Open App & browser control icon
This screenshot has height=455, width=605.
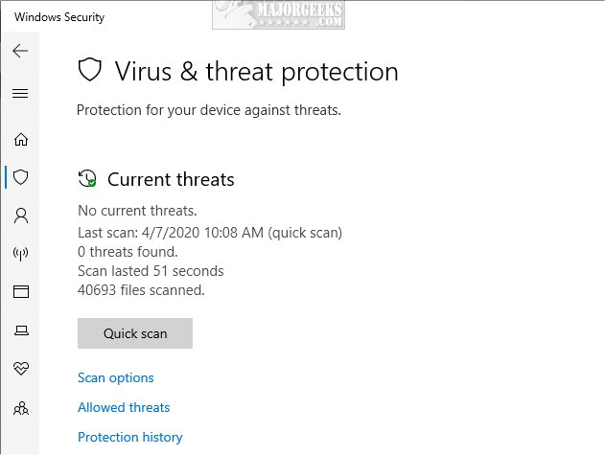click(21, 291)
